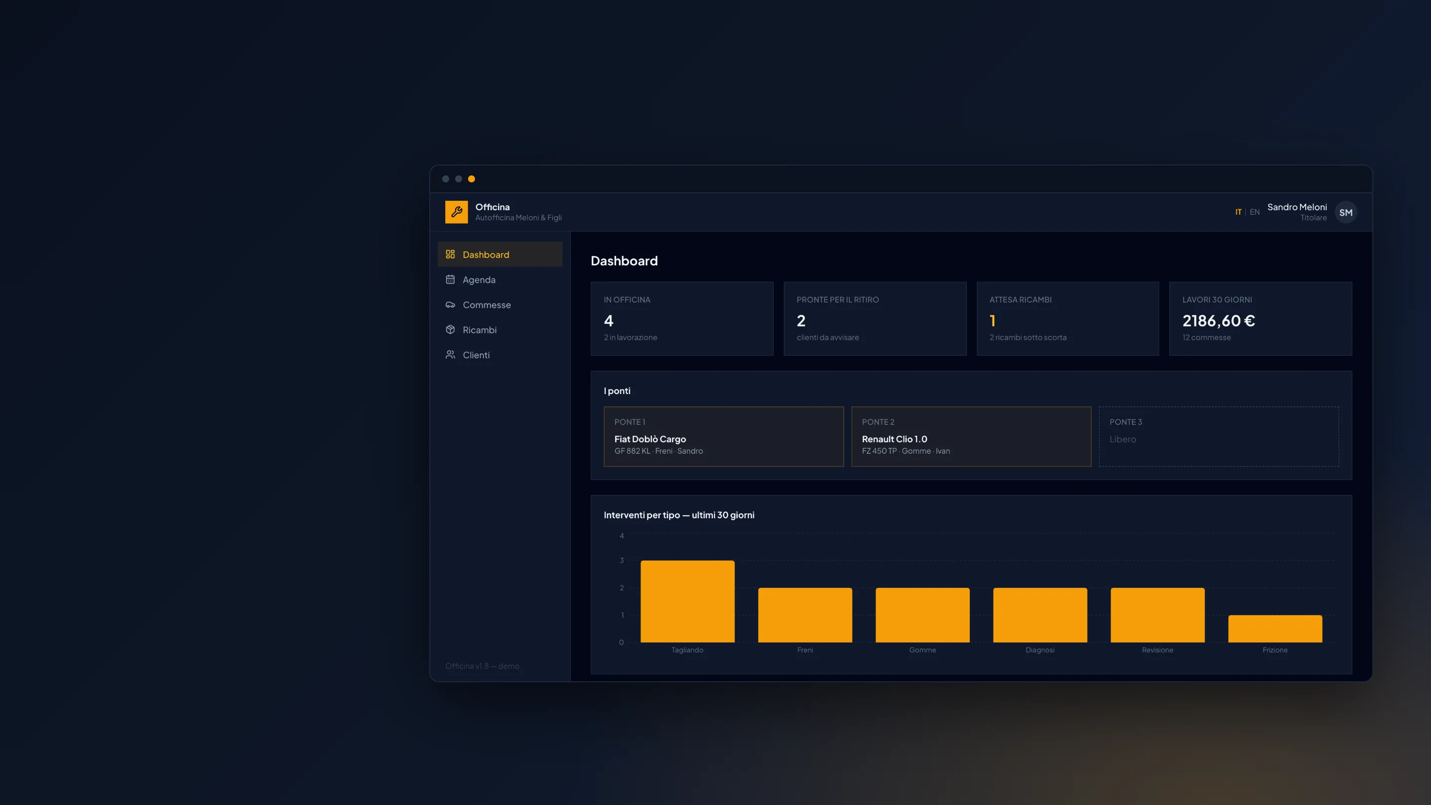Select the In Officina stat card
The height and width of the screenshot is (805, 1431).
point(682,319)
